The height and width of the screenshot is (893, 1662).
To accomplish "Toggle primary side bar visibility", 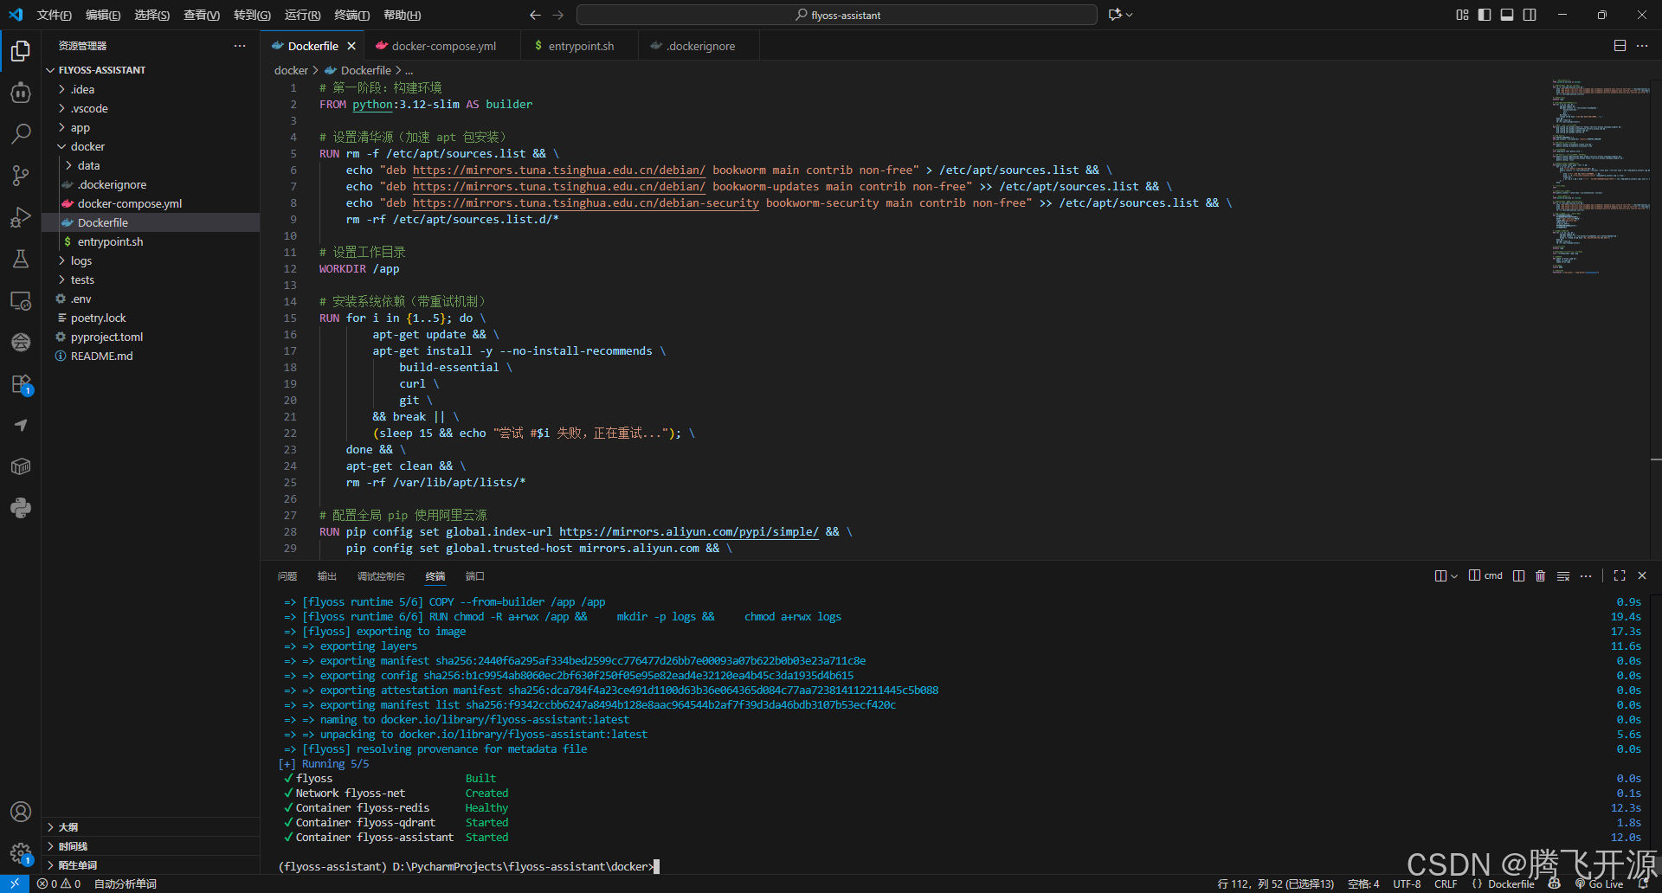I will coord(1485,15).
